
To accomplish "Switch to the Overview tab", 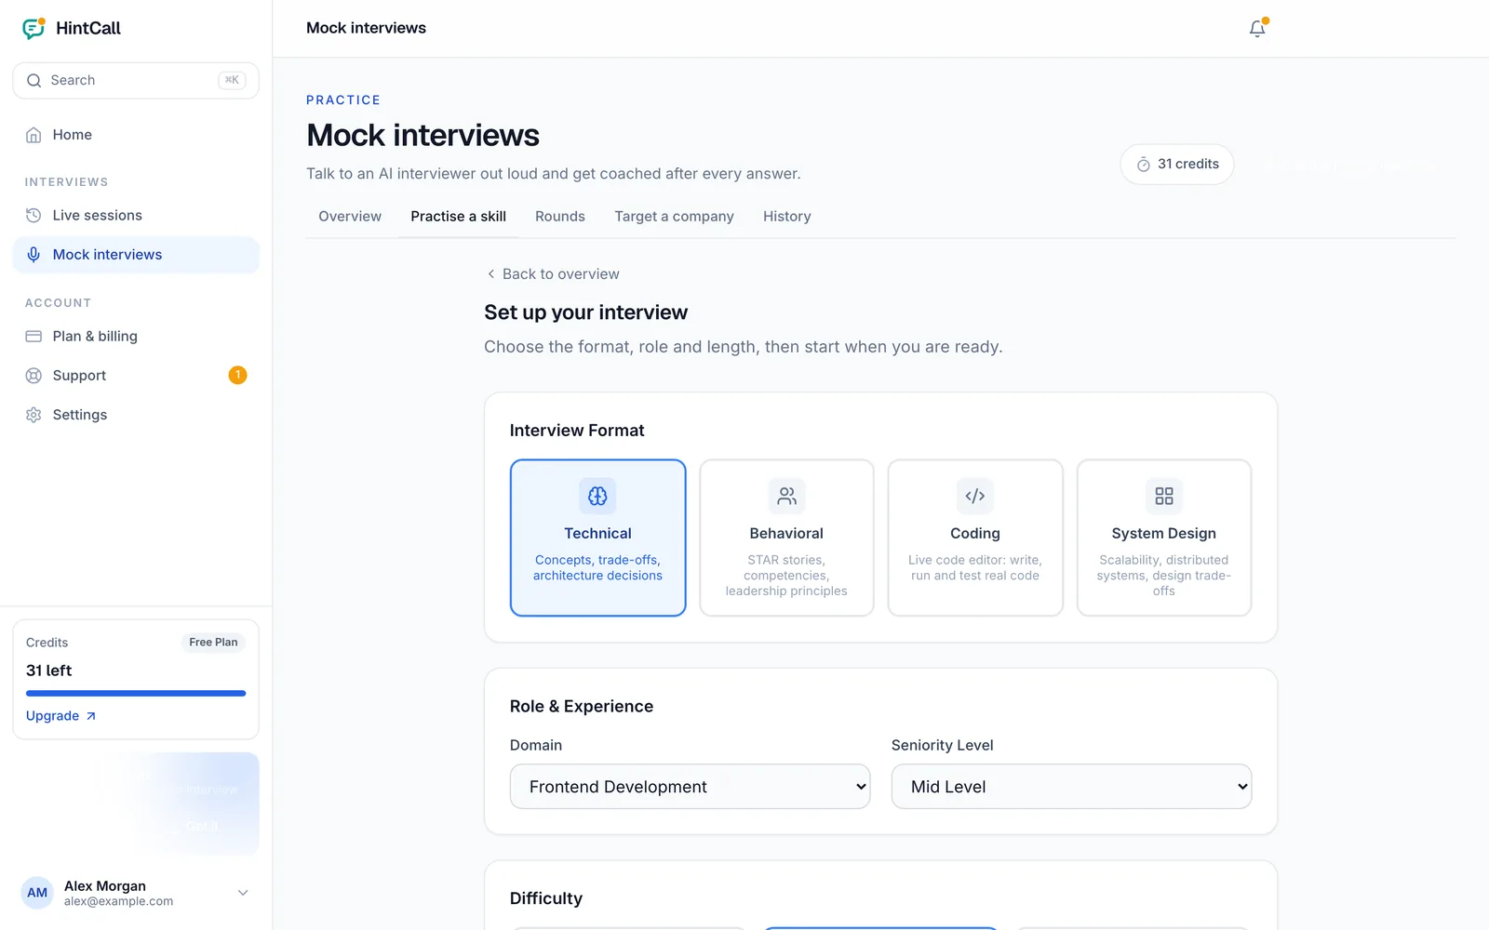I will coord(350,217).
